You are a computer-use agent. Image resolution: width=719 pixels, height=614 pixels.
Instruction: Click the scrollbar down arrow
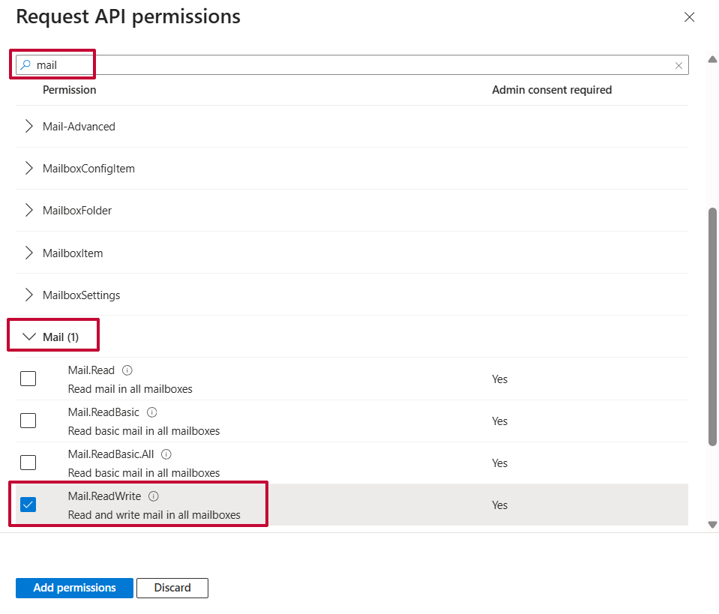tap(712, 525)
